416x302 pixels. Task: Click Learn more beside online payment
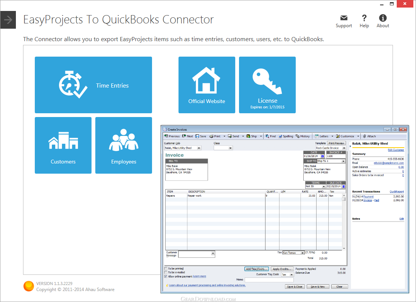point(200,276)
